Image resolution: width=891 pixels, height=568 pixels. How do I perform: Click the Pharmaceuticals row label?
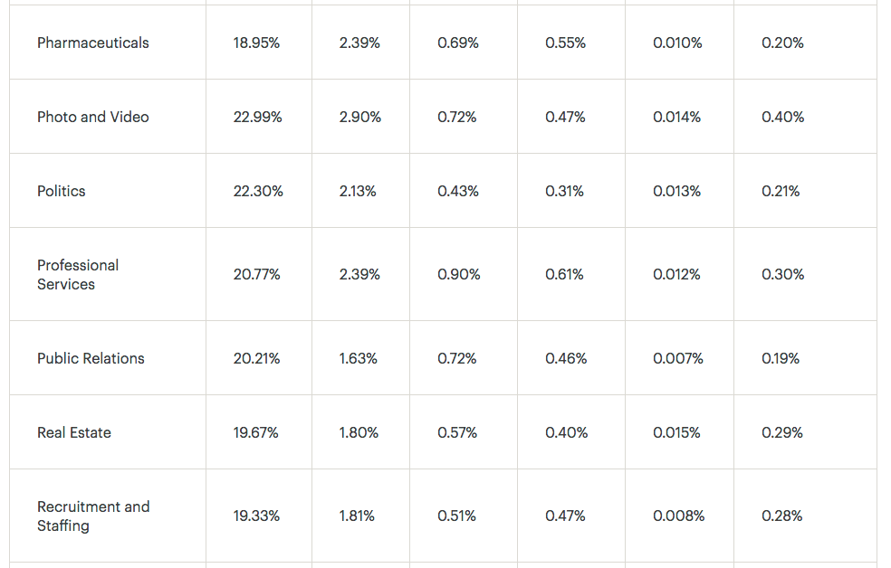pos(93,43)
